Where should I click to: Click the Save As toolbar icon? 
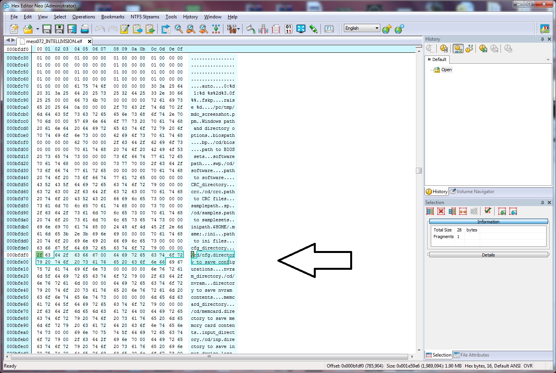pos(59,29)
